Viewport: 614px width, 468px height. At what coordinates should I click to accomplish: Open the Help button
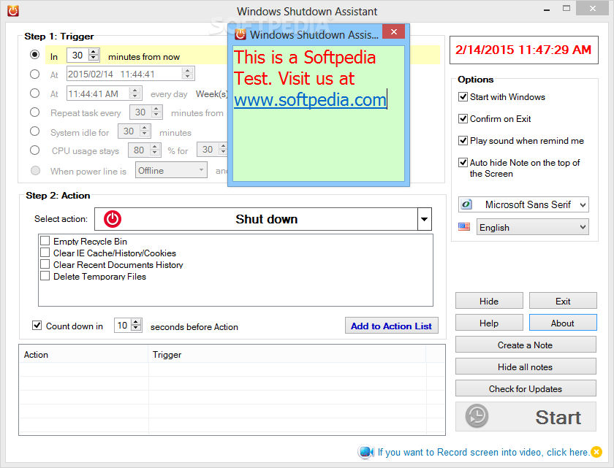pyautogui.click(x=489, y=323)
